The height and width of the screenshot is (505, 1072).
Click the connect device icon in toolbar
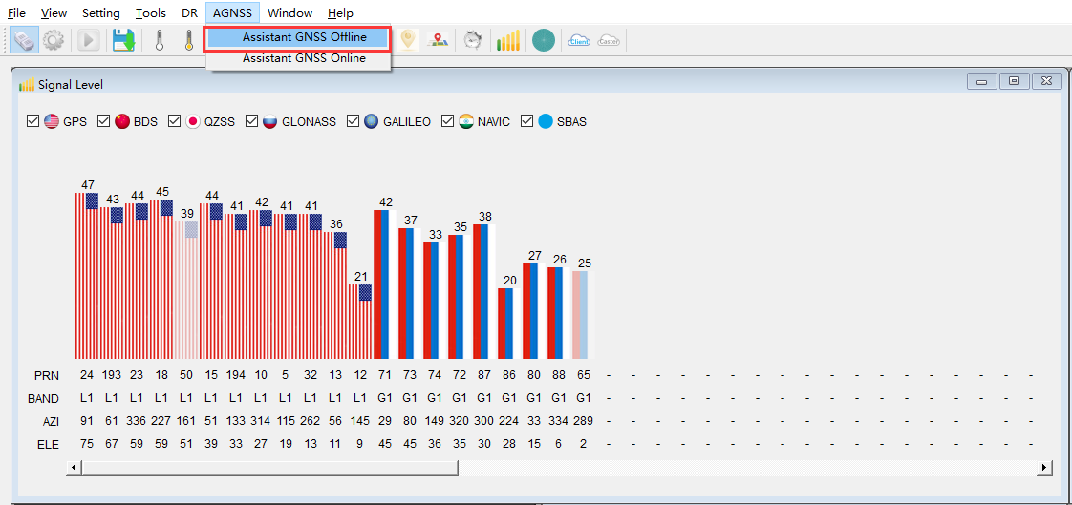[x=26, y=40]
